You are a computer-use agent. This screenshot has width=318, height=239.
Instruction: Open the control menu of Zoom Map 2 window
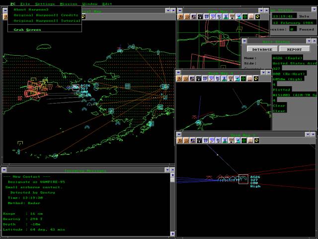coord(180,10)
